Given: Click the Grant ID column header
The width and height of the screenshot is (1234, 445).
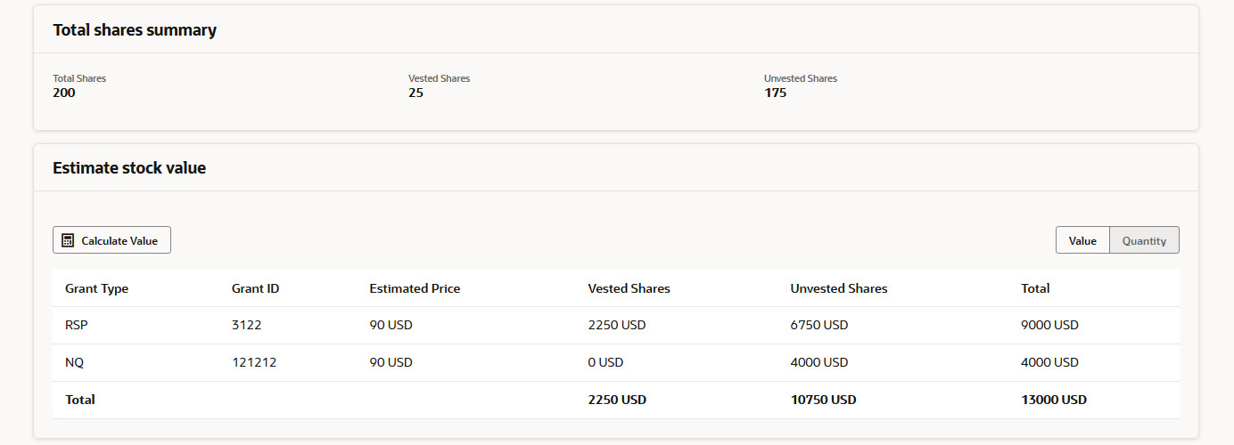Looking at the screenshot, I should tap(255, 288).
